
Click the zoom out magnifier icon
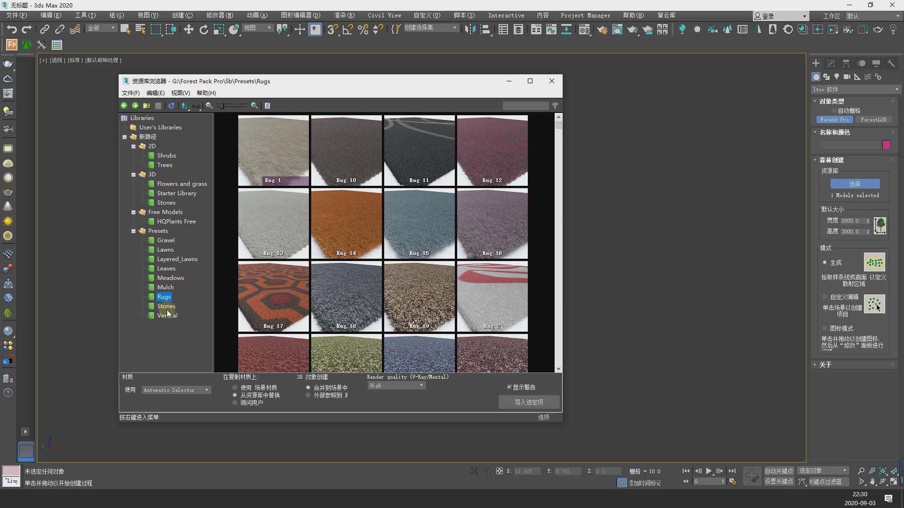click(209, 106)
